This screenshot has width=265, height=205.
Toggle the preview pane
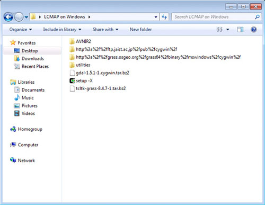click(240, 30)
